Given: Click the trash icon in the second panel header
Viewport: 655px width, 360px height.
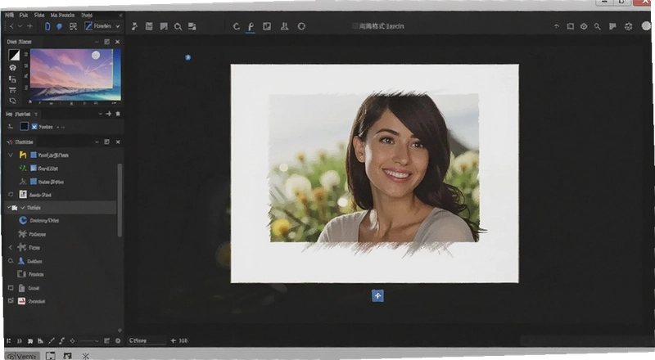Looking at the screenshot, I should click(x=118, y=114).
